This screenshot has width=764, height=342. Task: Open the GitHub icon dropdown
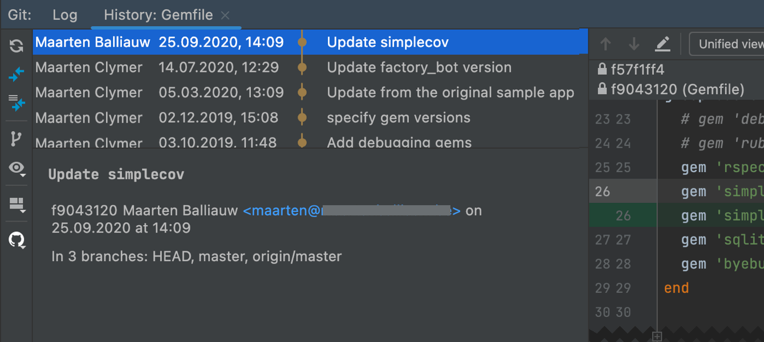coord(17,240)
